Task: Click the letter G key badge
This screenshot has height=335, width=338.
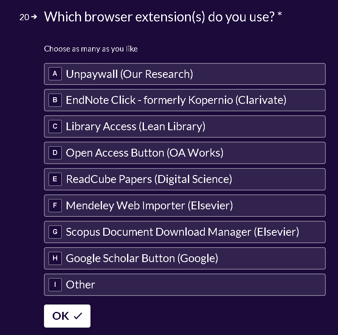Action: click(55, 232)
